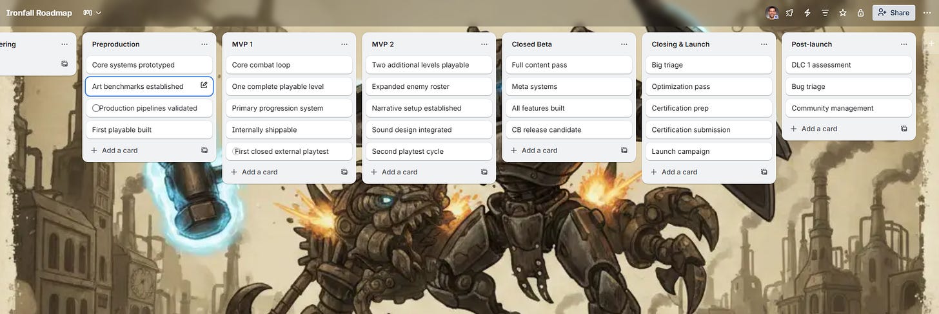Screen dimensions: 939x314
Task: Open the 'Core systems prototyped' card
Action: click(x=149, y=65)
